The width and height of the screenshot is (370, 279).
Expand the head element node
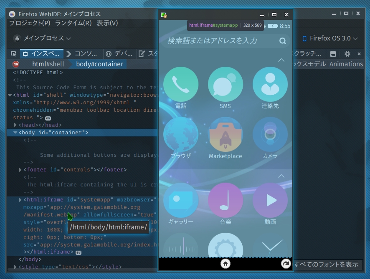[x=15, y=125]
